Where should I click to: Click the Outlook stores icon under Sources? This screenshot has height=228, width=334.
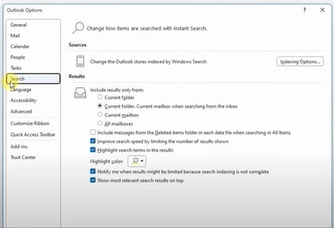pyautogui.click(x=80, y=61)
